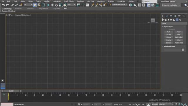This screenshot has height=106, width=188.
Task: Activate the Select and Link tool
Action: click(x=12, y=5)
